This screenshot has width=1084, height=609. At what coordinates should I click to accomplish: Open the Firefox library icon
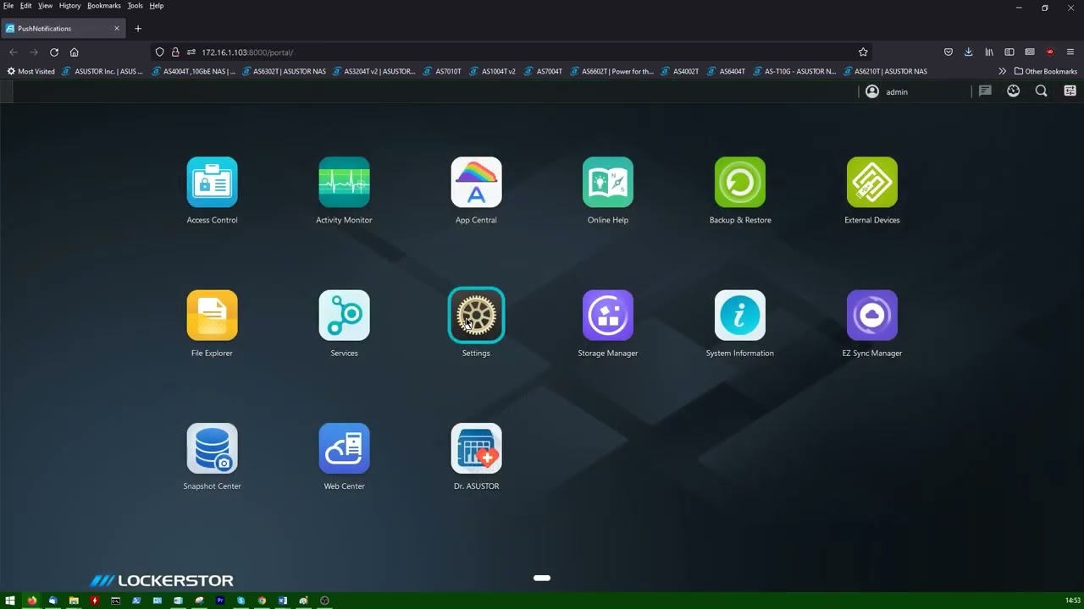click(989, 52)
